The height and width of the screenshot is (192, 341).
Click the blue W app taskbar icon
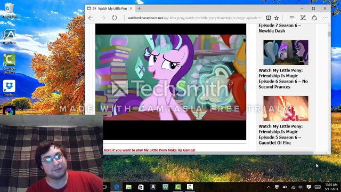point(165,187)
